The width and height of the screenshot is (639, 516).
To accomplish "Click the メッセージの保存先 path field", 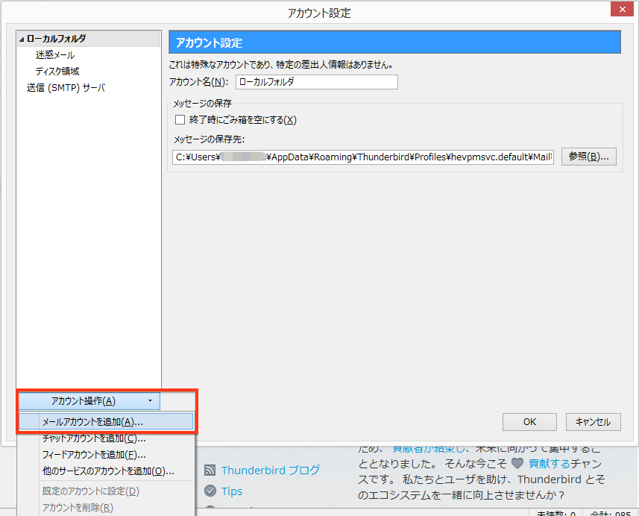I will point(363,157).
